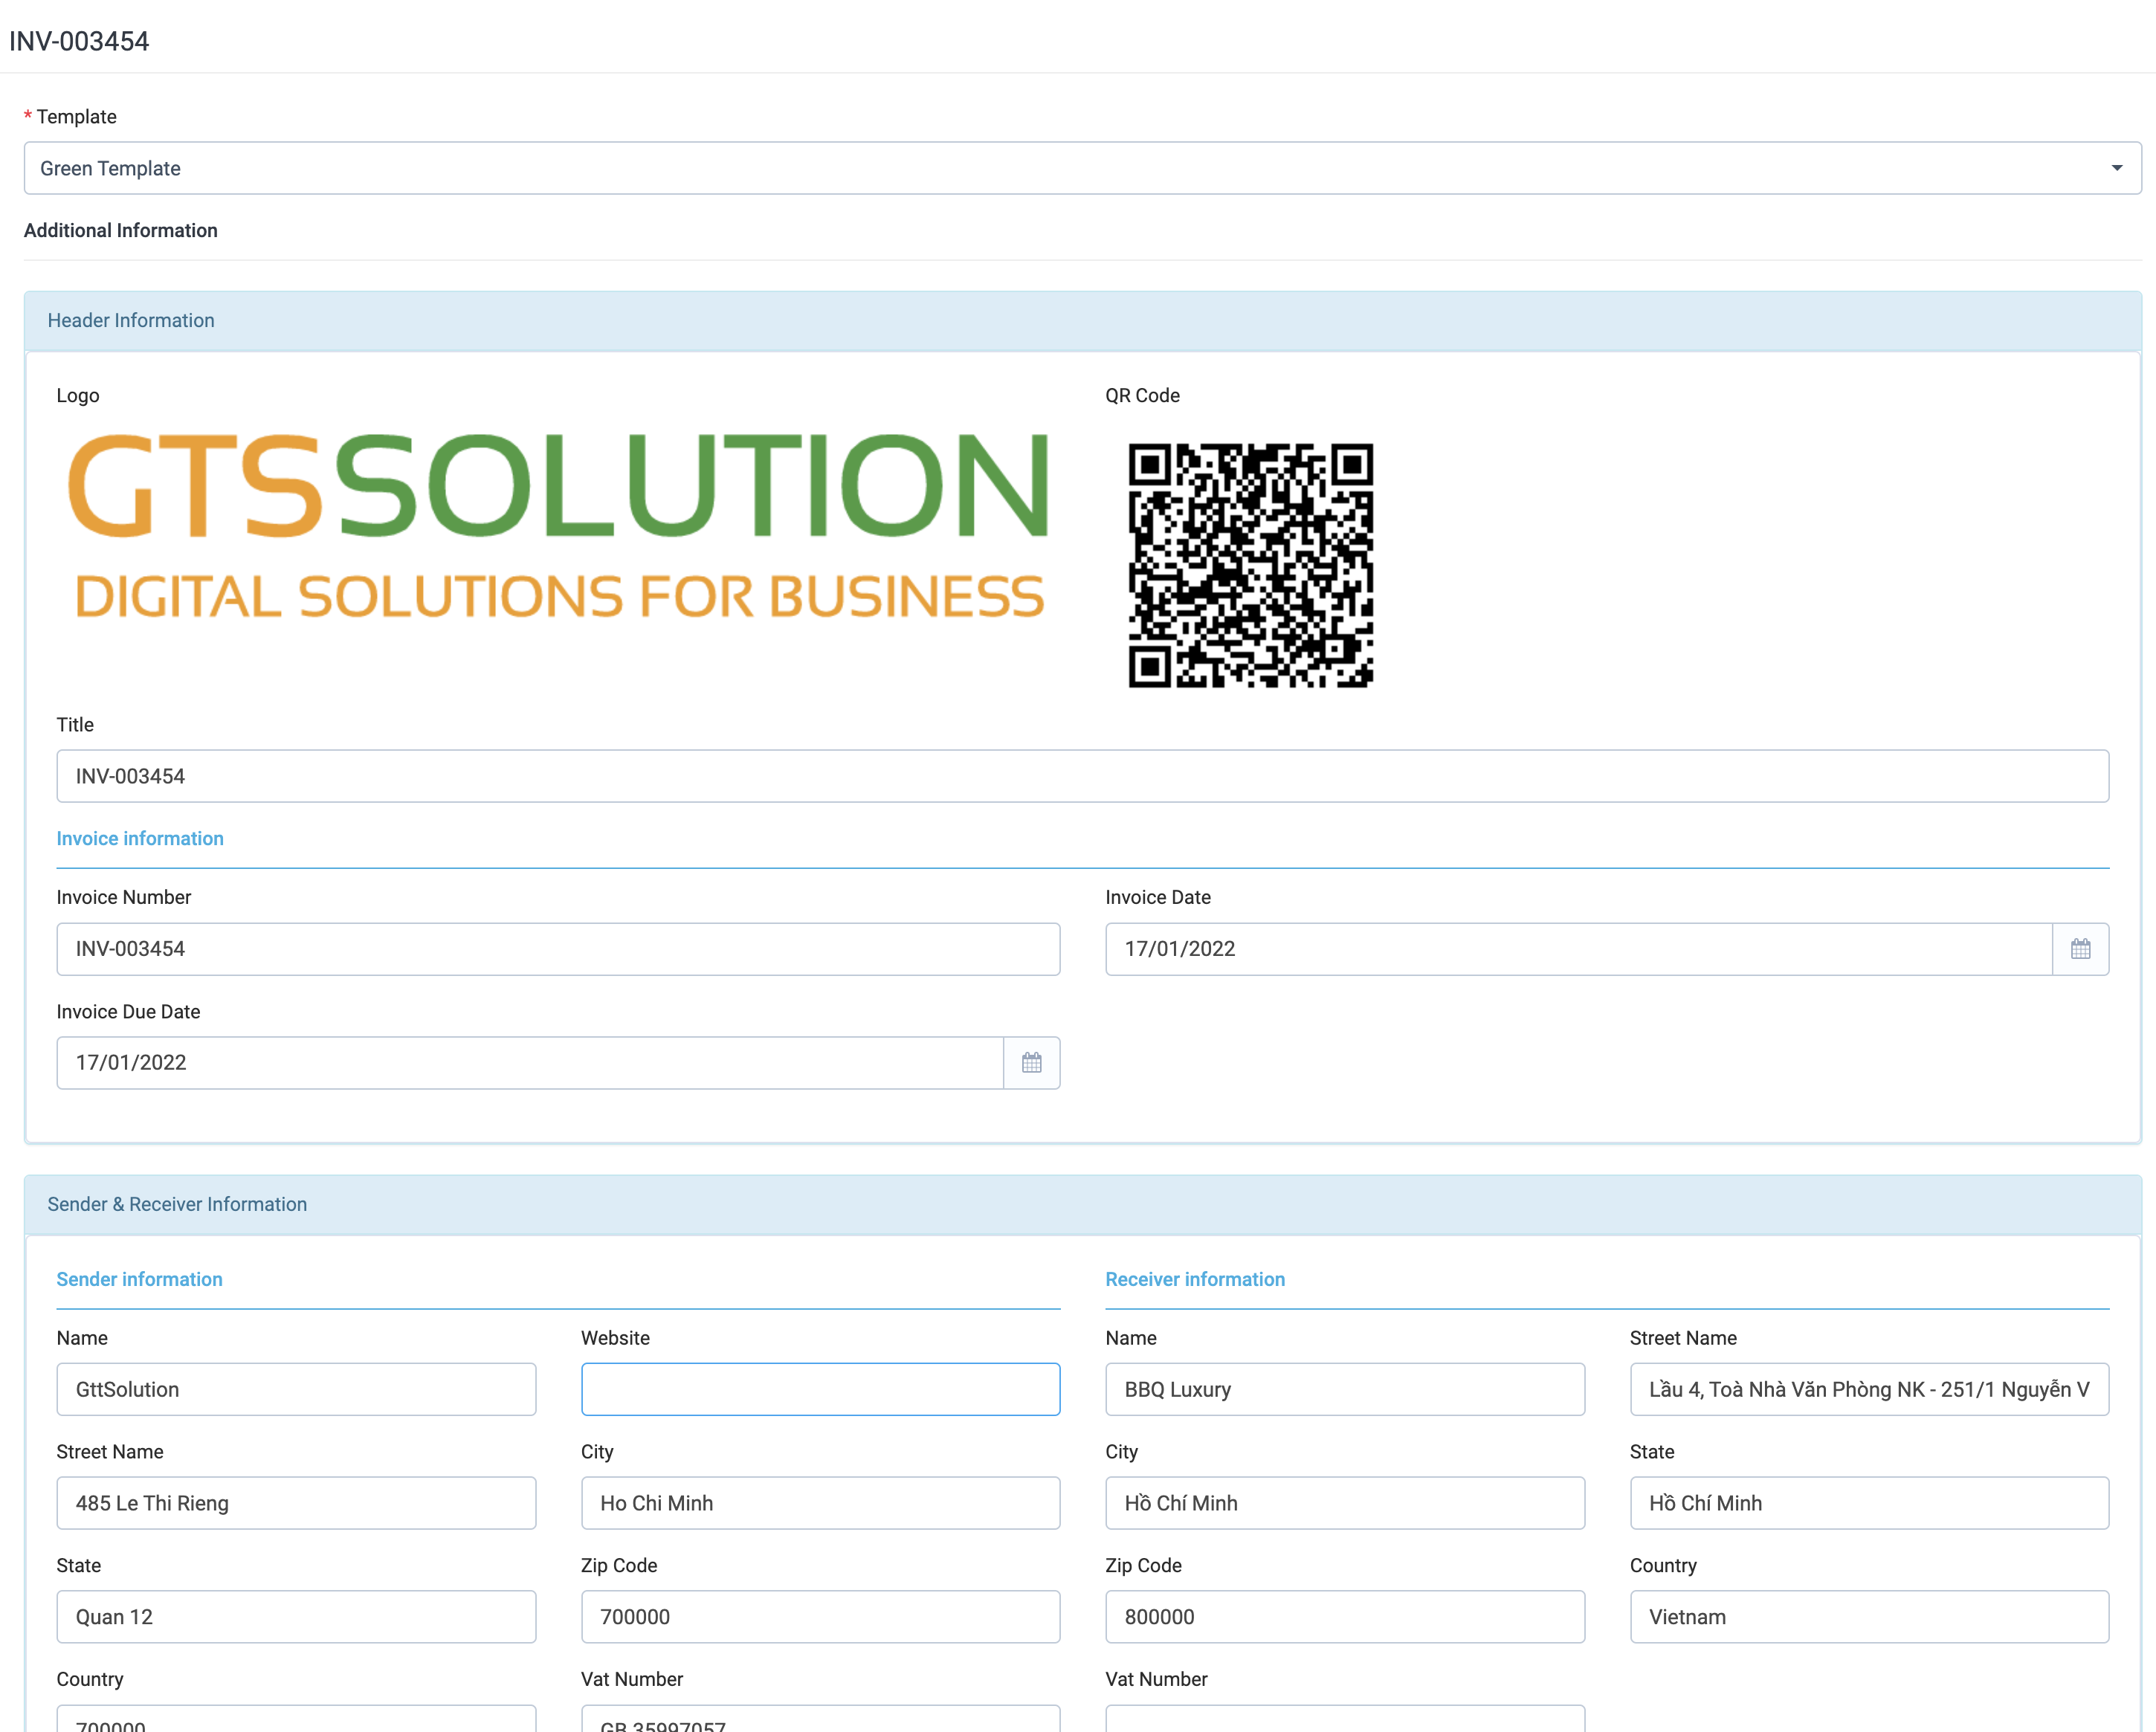Click the Title field containing INV-003454
The height and width of the screenshot is (1732, 2156).
pos(1081,776)
